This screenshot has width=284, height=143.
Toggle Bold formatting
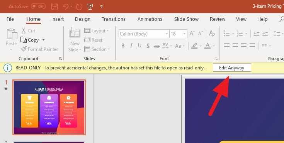pos(123,46)
